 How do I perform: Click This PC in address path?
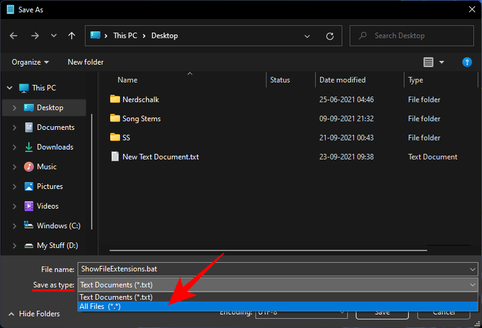[x=125, y=36]
